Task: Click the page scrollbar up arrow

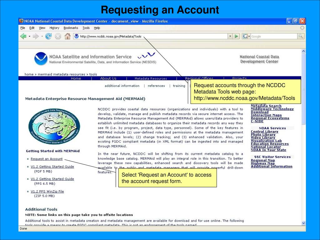Action: pyautogui.click(x=303, y=51)
